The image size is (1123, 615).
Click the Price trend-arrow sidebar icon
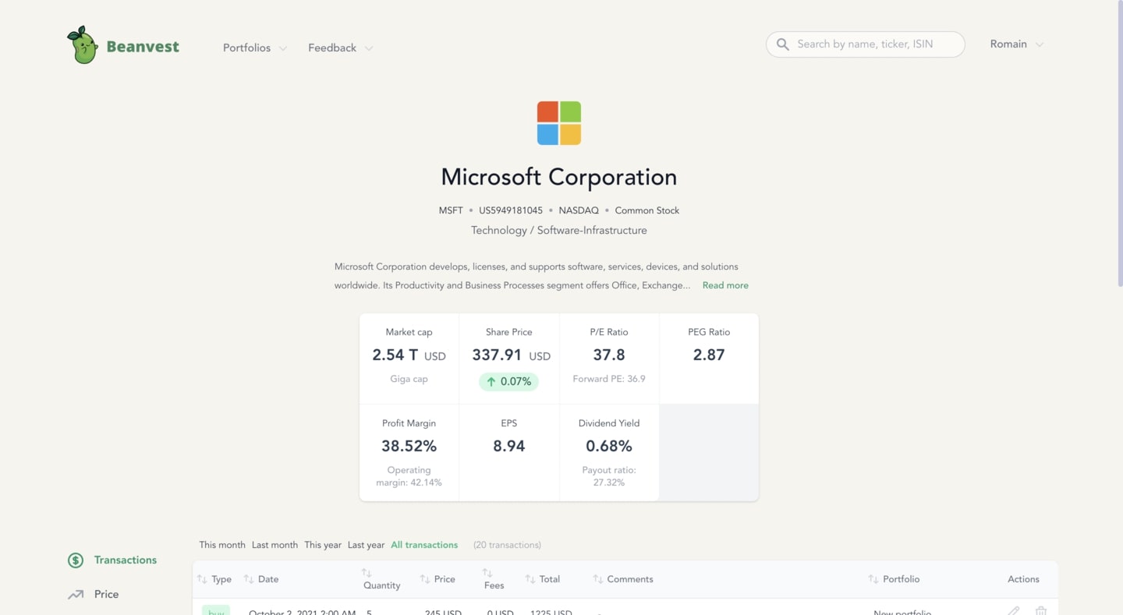click(x=76, y=594)
